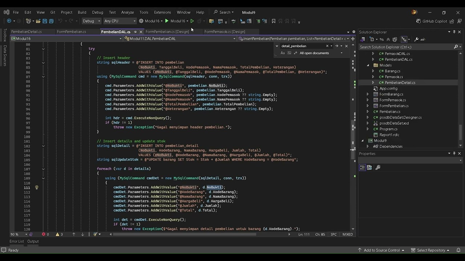
Task: Click the Search Solution Explorer input field
Action: [406, 47]
